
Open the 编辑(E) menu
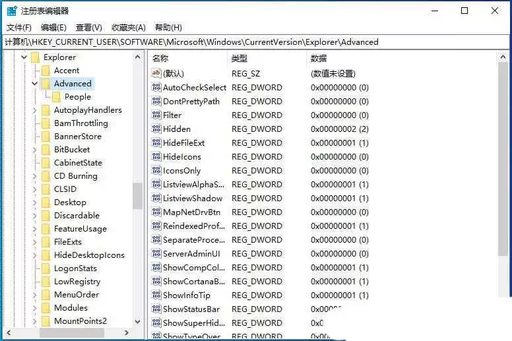(x=54, y=28)
